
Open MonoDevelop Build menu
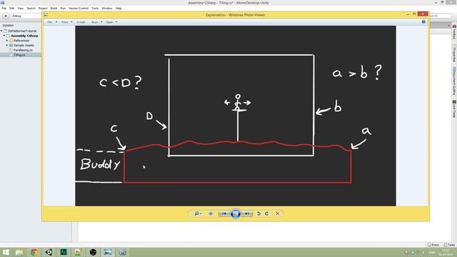click(54, 8)
